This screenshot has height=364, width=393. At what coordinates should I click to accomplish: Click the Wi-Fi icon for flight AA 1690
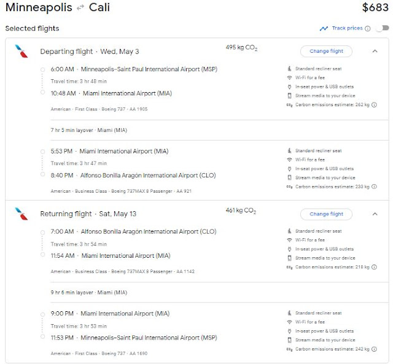pyautogui.click(x=289, y=322)
